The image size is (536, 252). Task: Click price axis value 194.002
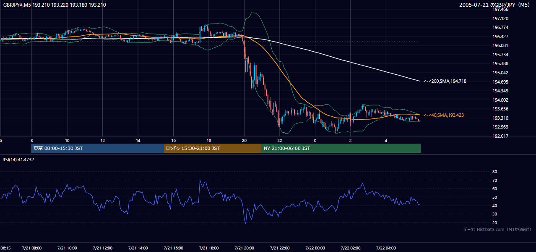[x=500, y=100]
